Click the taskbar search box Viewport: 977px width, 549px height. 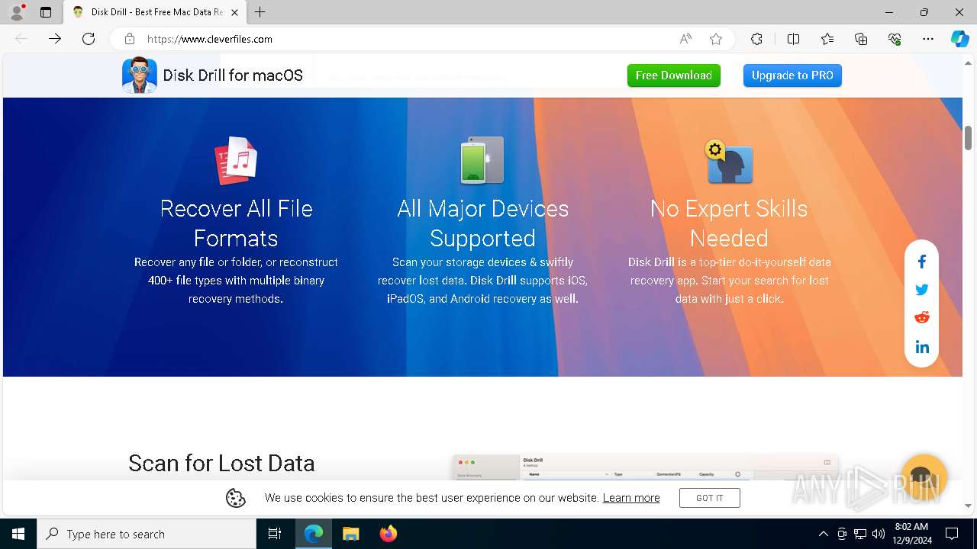(x=147, y=534)
